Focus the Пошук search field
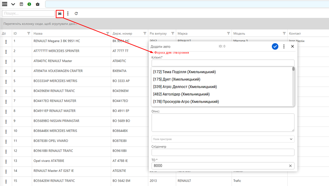Screen dimensions: 329x186 coord(28,13)
